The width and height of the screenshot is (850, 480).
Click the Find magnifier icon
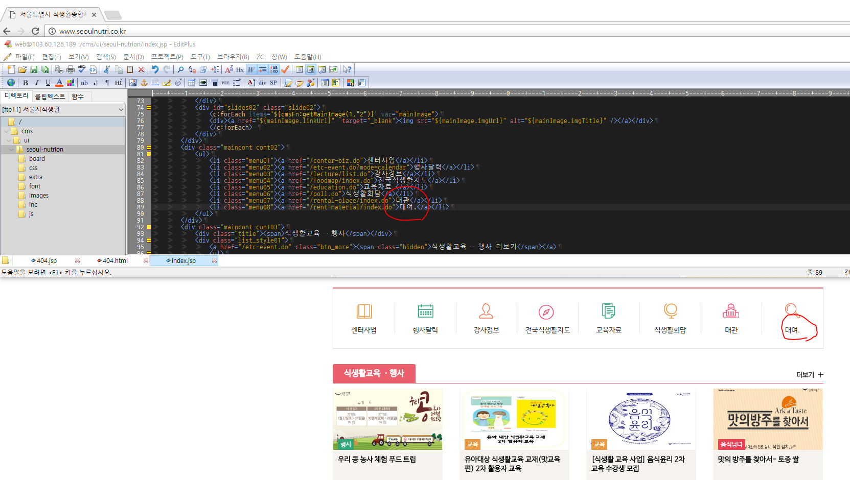pos(180,69)
